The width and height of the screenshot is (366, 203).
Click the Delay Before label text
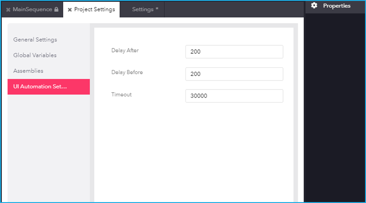(127, 72)
